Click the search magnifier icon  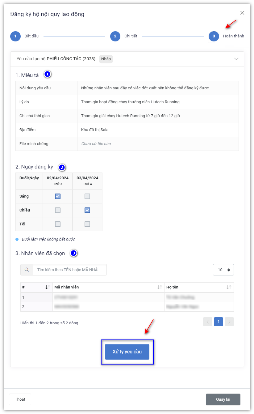coord(27,270)
